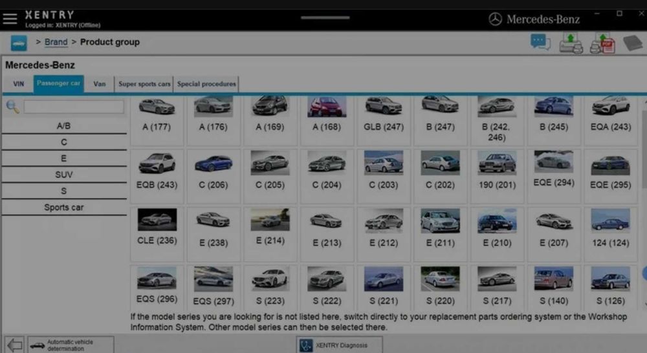Select the Passenger car tab

coord(59,83)
